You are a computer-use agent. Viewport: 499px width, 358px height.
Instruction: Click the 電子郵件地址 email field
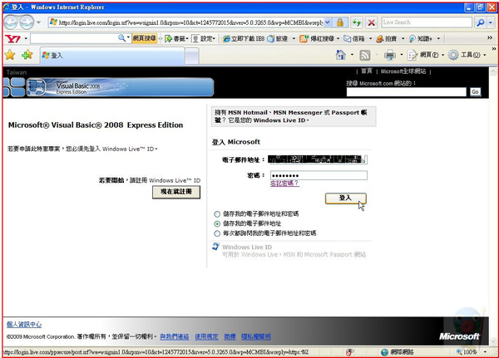tap(318, 159)
